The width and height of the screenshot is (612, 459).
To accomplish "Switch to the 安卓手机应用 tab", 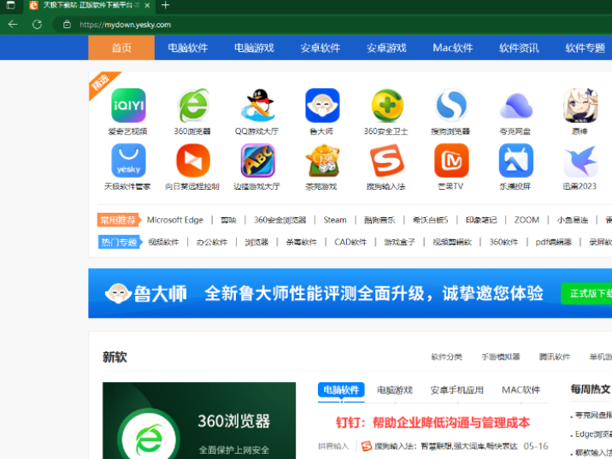I will 456,390.
